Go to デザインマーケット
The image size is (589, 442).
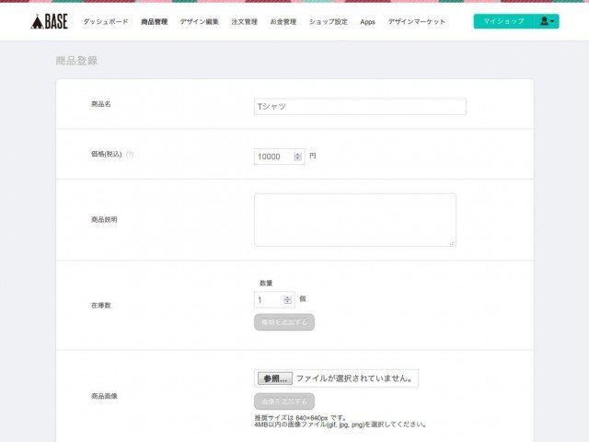(417, 22)
